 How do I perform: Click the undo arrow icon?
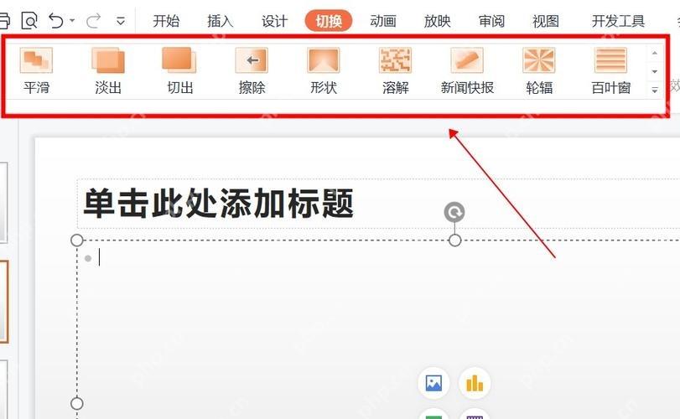click(56, 20)
